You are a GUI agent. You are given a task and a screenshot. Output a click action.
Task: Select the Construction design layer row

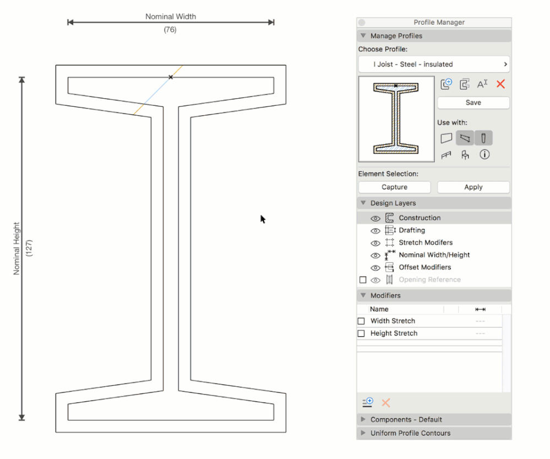[434, 218]
